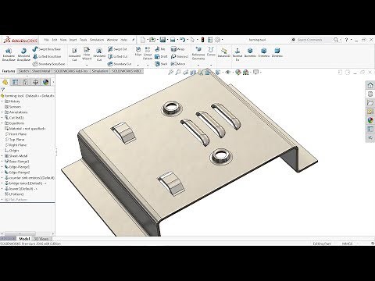Screen dimensions: 375x281
Task: Click the Undo icon
Action: point(182,40)
